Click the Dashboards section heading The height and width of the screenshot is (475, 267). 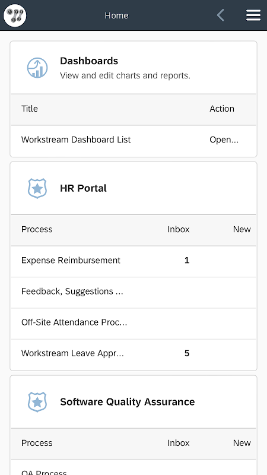89,61
